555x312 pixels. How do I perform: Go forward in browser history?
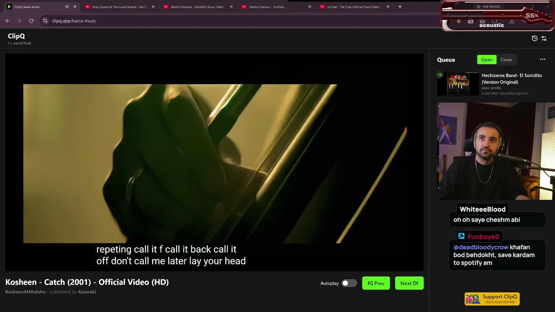point(19,21)
